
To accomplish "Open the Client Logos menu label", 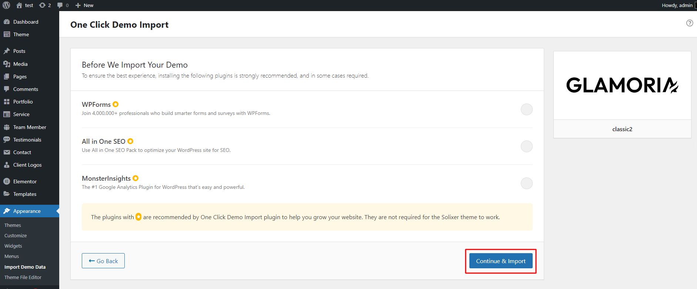I will coord(27,165).
